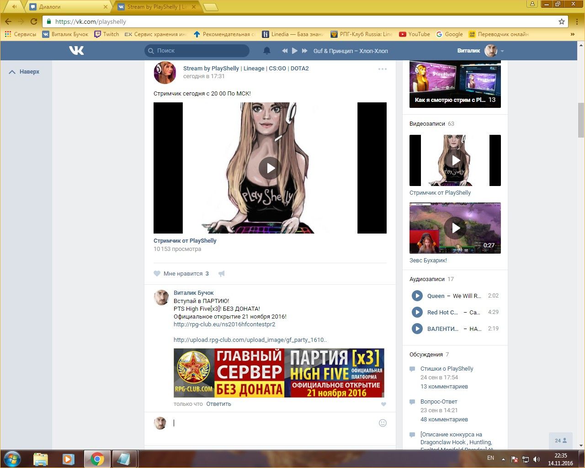Click the Виталик header avatar
This screenshot has width=585, height=468.
(491, 51)
